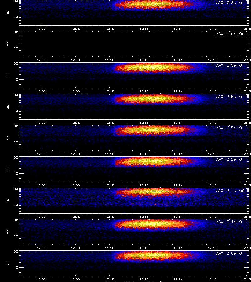Click the 12:14 tick label below panel 7R
This screenshot has height=282, width=251.
[x=178, y=217]
